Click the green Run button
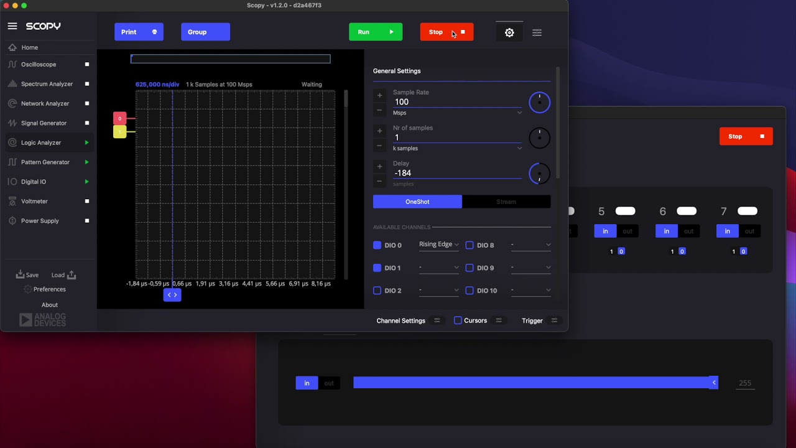The image size is (796, 448). tap(376, 32)
